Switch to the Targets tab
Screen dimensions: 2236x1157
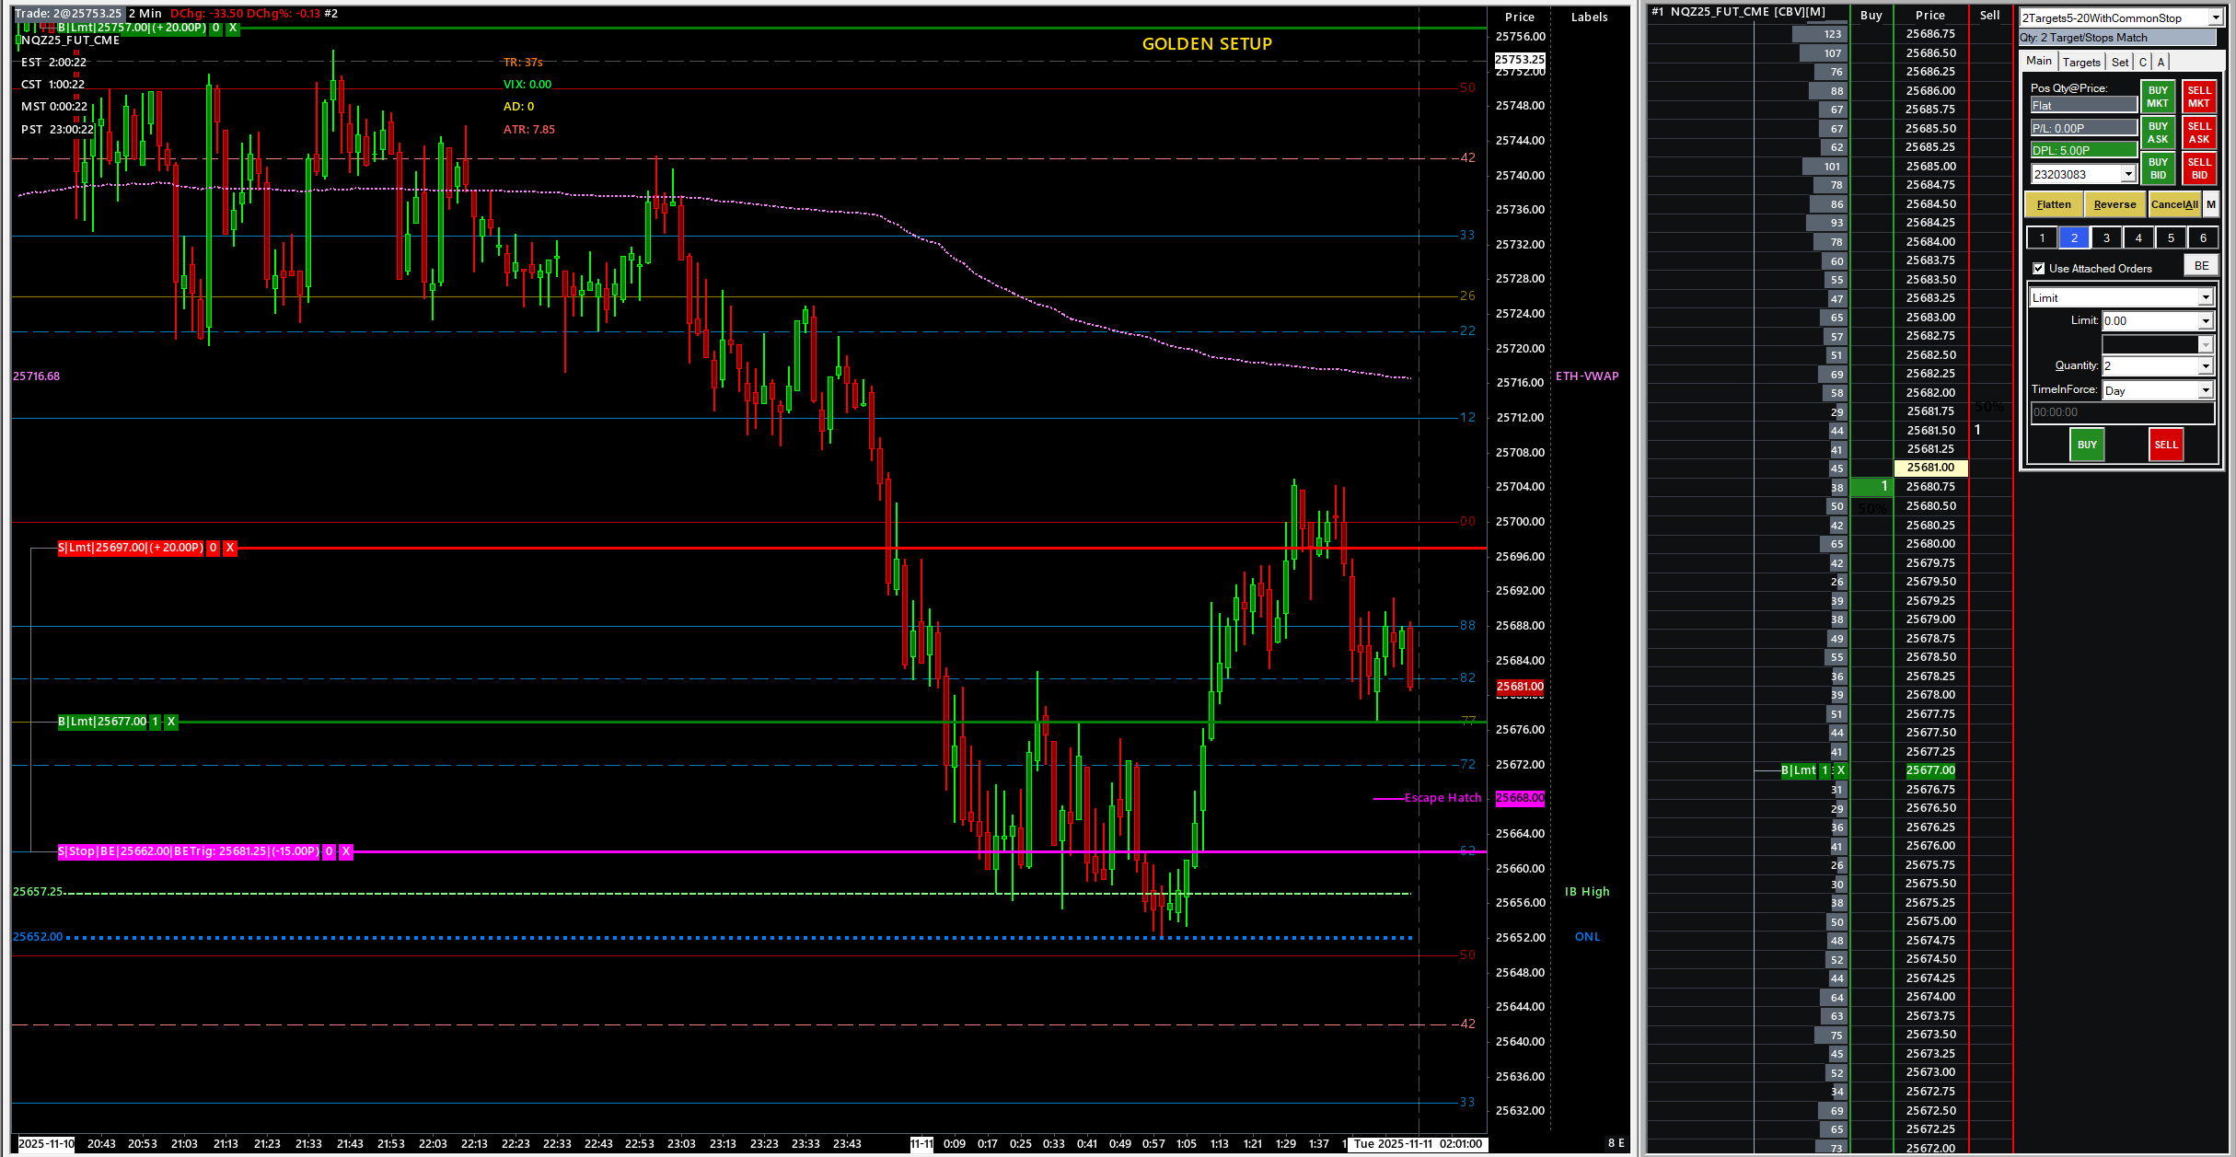[x=2081, y=62]
